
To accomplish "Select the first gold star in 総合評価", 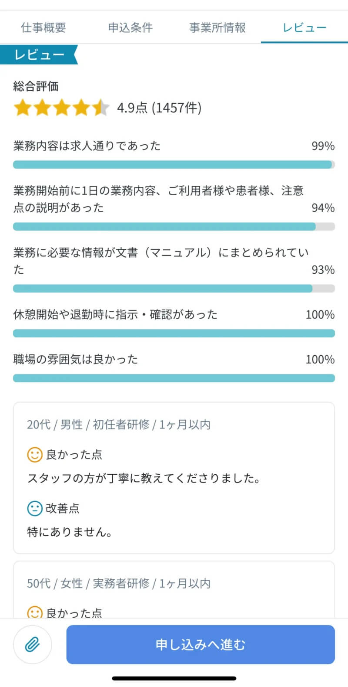I will (x=24, y=107).
